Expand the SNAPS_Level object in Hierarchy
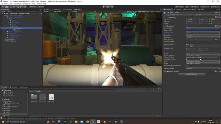The width and height of the screenshot is (221, 124). click(x=4, y=41)
